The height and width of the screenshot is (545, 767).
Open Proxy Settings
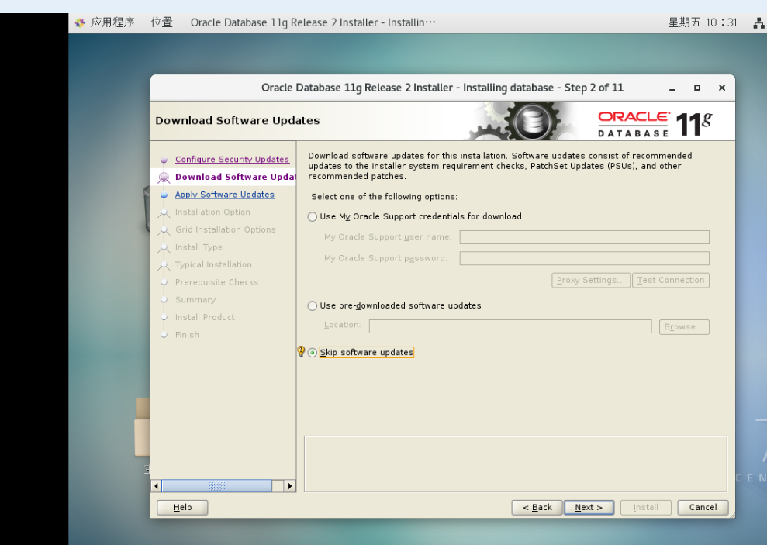(x=590, y=280)
